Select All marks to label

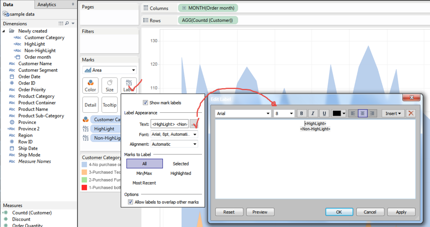coord(144,164)
